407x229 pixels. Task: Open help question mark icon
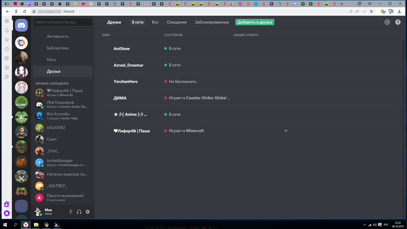[x=398, y=22]
